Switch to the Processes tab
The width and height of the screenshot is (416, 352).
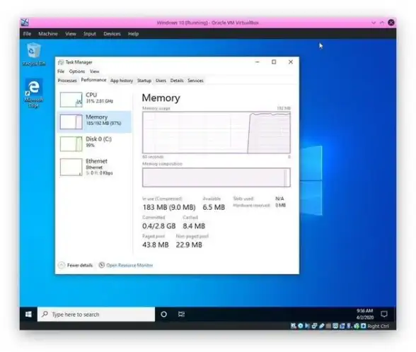pyautogui.click(x=67, y=81)
